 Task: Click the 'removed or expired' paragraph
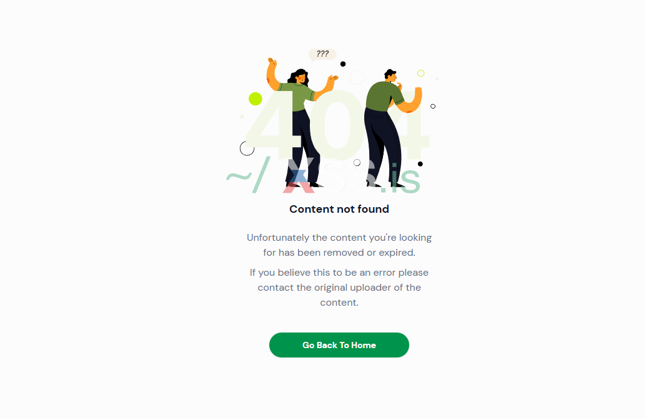click(339, 245)
